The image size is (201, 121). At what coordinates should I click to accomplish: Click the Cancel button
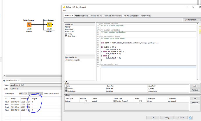pyautogui.click(x=181, y=118)
